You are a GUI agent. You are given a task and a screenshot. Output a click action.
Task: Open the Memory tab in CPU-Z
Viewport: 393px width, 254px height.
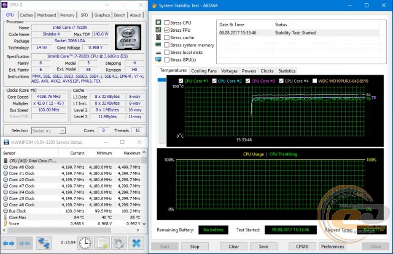67,15
